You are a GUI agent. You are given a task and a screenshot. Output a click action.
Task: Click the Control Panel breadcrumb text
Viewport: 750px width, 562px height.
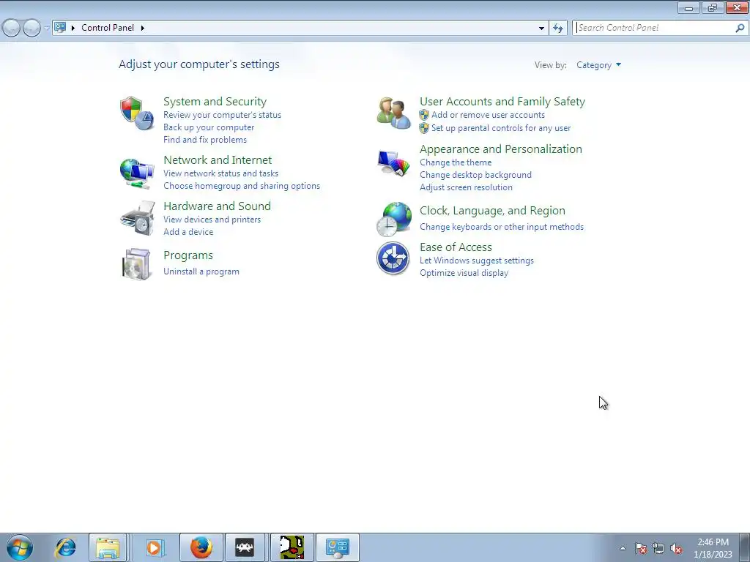coord(108,28)
